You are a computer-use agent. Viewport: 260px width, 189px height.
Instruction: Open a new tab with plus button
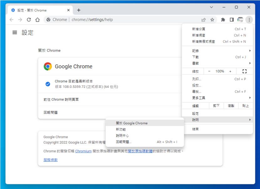[79, 10]
